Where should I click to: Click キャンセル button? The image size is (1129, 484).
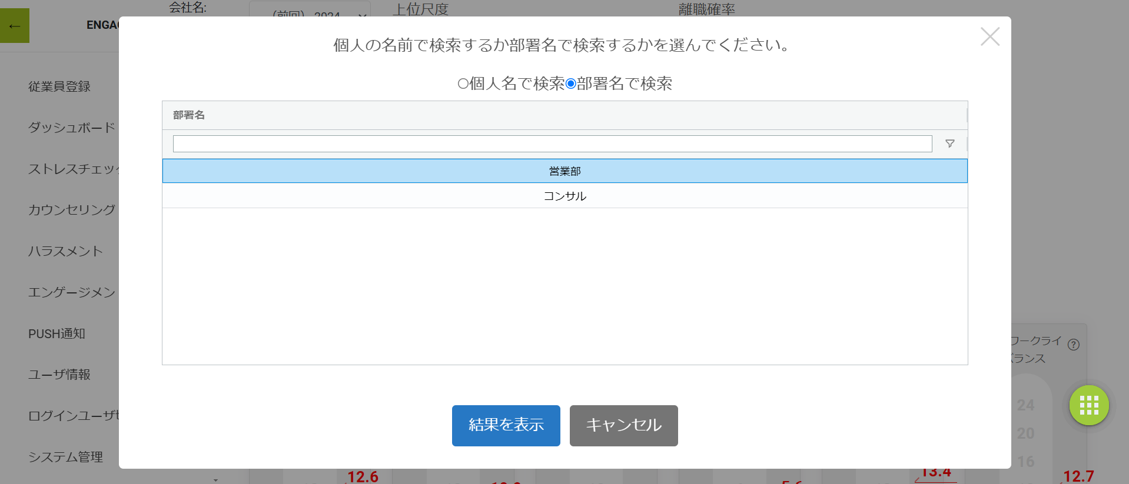[x=624, y=425]
